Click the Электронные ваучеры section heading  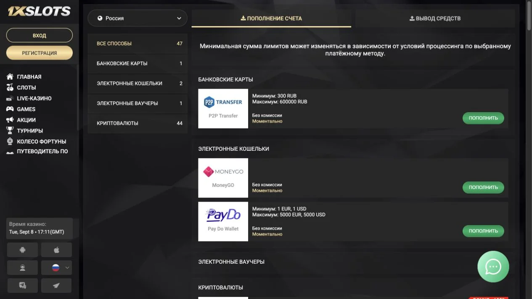click(x=231, y=262)
